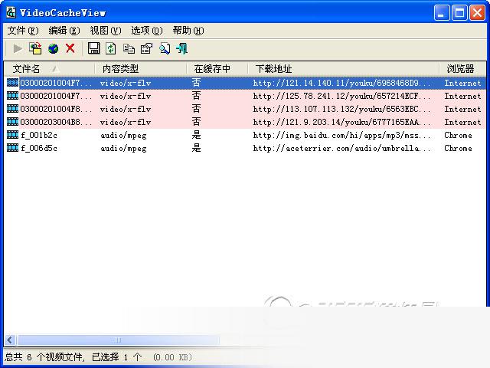
Task: Click the exit door toolbar icon
Action: (x=182, y=48)
